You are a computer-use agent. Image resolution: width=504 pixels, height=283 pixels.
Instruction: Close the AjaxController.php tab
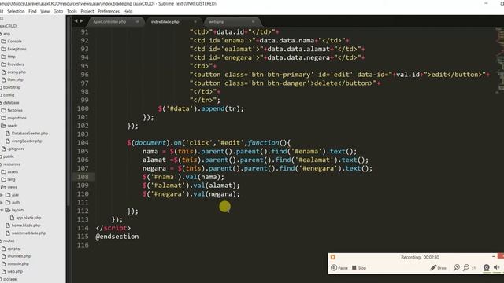(137, 22)
